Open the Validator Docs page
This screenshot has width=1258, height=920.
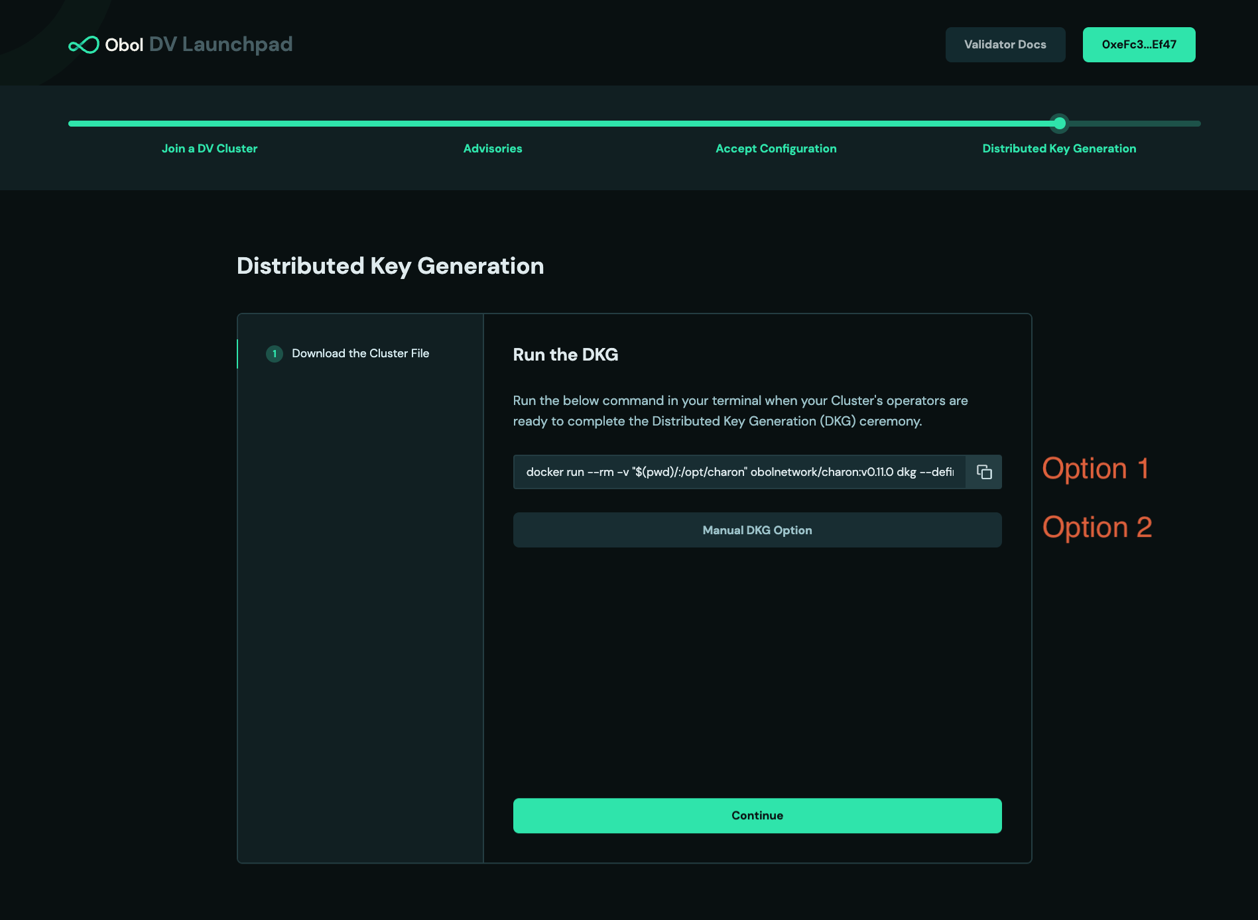pyautogui.click(x=1005, y=45)
